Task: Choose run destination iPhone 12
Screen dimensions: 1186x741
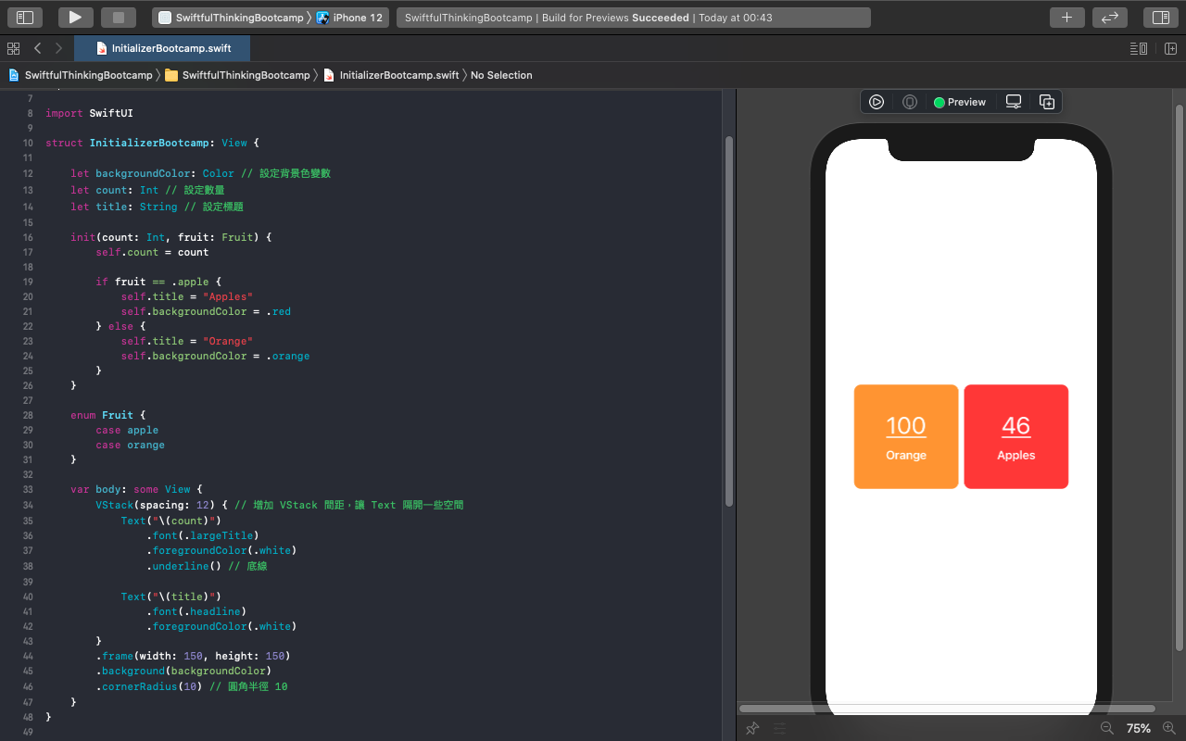Action: tap(350, 18)
